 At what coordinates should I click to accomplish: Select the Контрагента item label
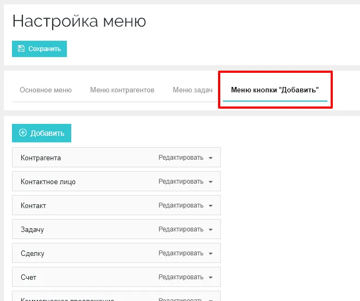tap(41, 158)
